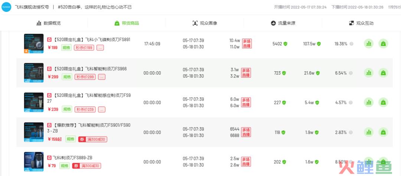Click red platform icon before FS889-ZB title
This screenshot has height=176, width=401.
click(x=49, y=157)
